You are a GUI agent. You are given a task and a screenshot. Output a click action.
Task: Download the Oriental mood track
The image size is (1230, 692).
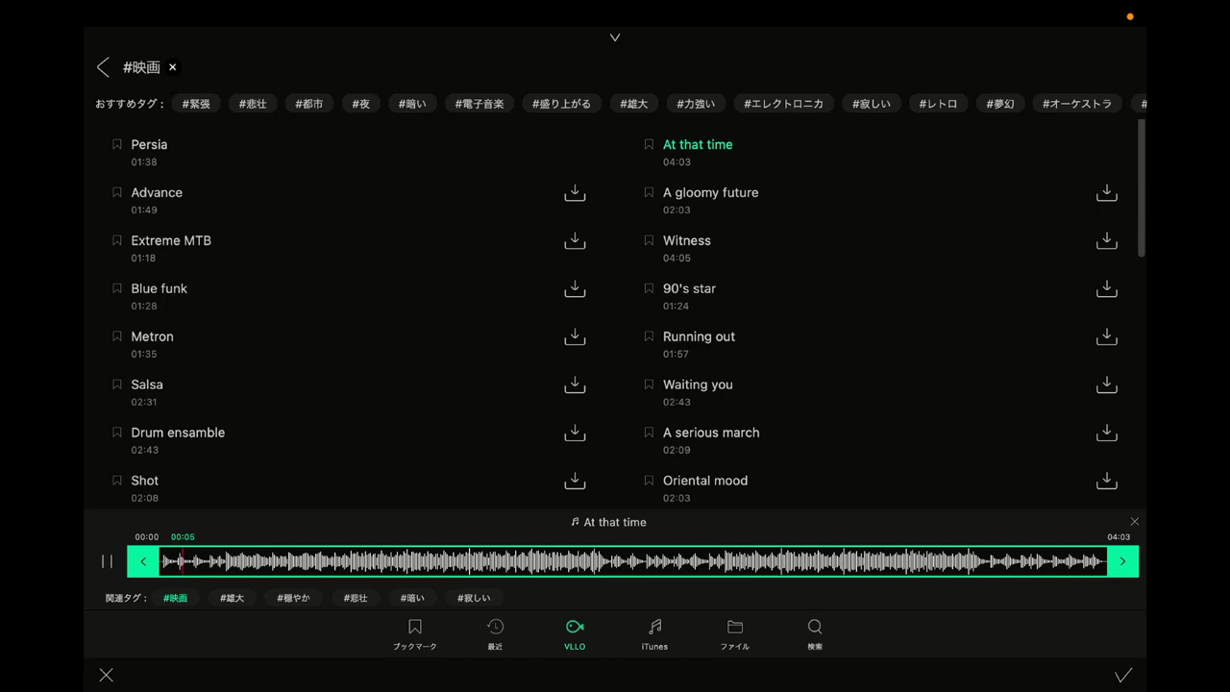click(x=1106, y=481)
